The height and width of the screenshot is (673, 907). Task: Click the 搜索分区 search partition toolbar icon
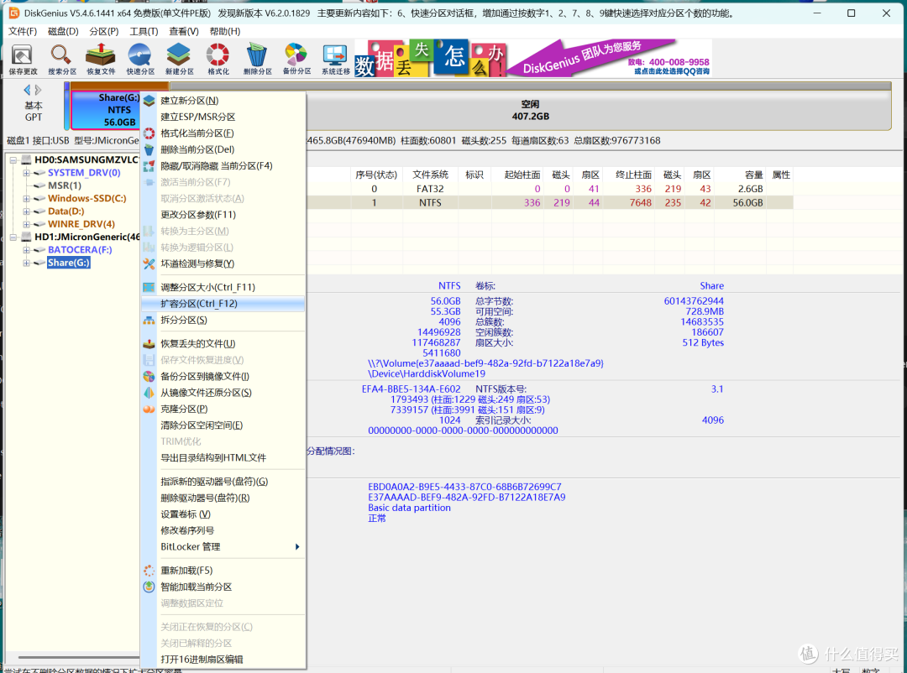(62, 59)
